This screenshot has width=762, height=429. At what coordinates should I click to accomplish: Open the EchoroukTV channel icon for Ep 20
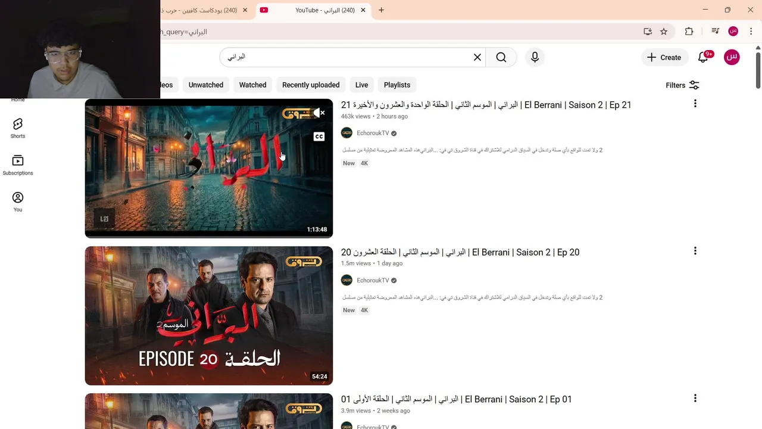point(346,280)
